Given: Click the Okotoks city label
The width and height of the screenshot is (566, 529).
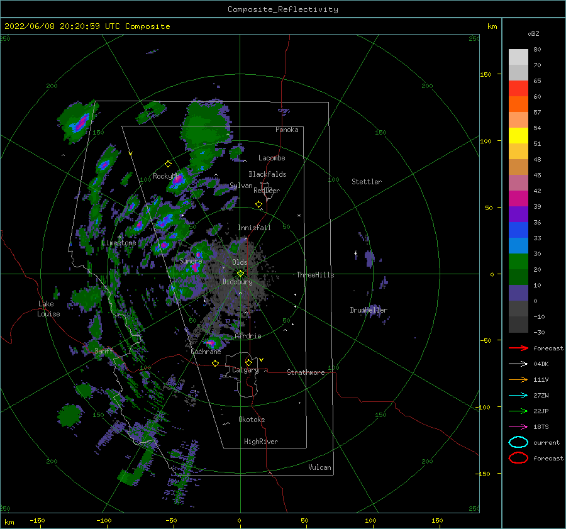Looking at the screenshot, I should tap(252, 420).
